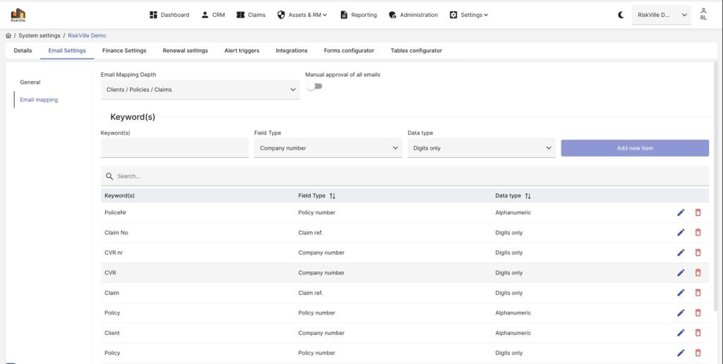Switch to the Finance Settings tab
723x364 pixels.
[x=124, y=51]
